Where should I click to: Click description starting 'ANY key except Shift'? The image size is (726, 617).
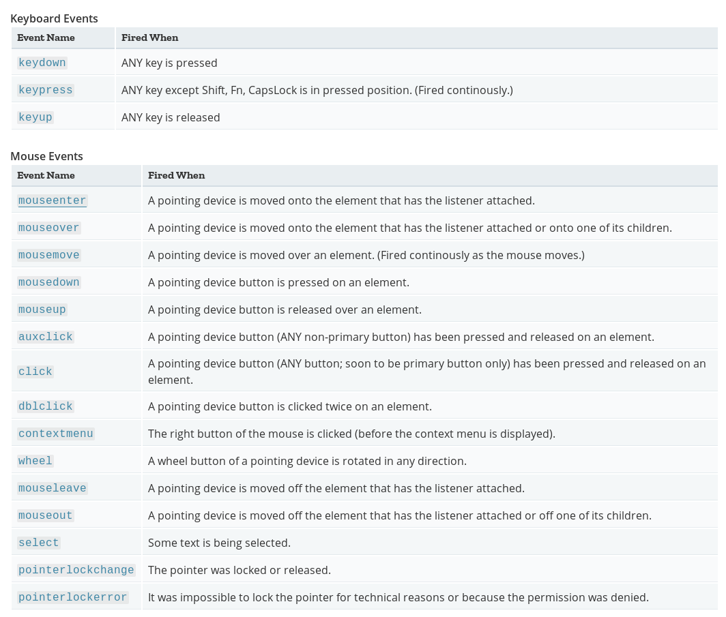[317, 90]
